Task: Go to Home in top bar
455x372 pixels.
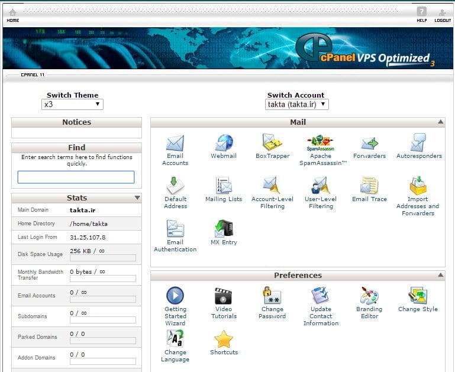Action: pyautogui.click(x=12, y=15)
